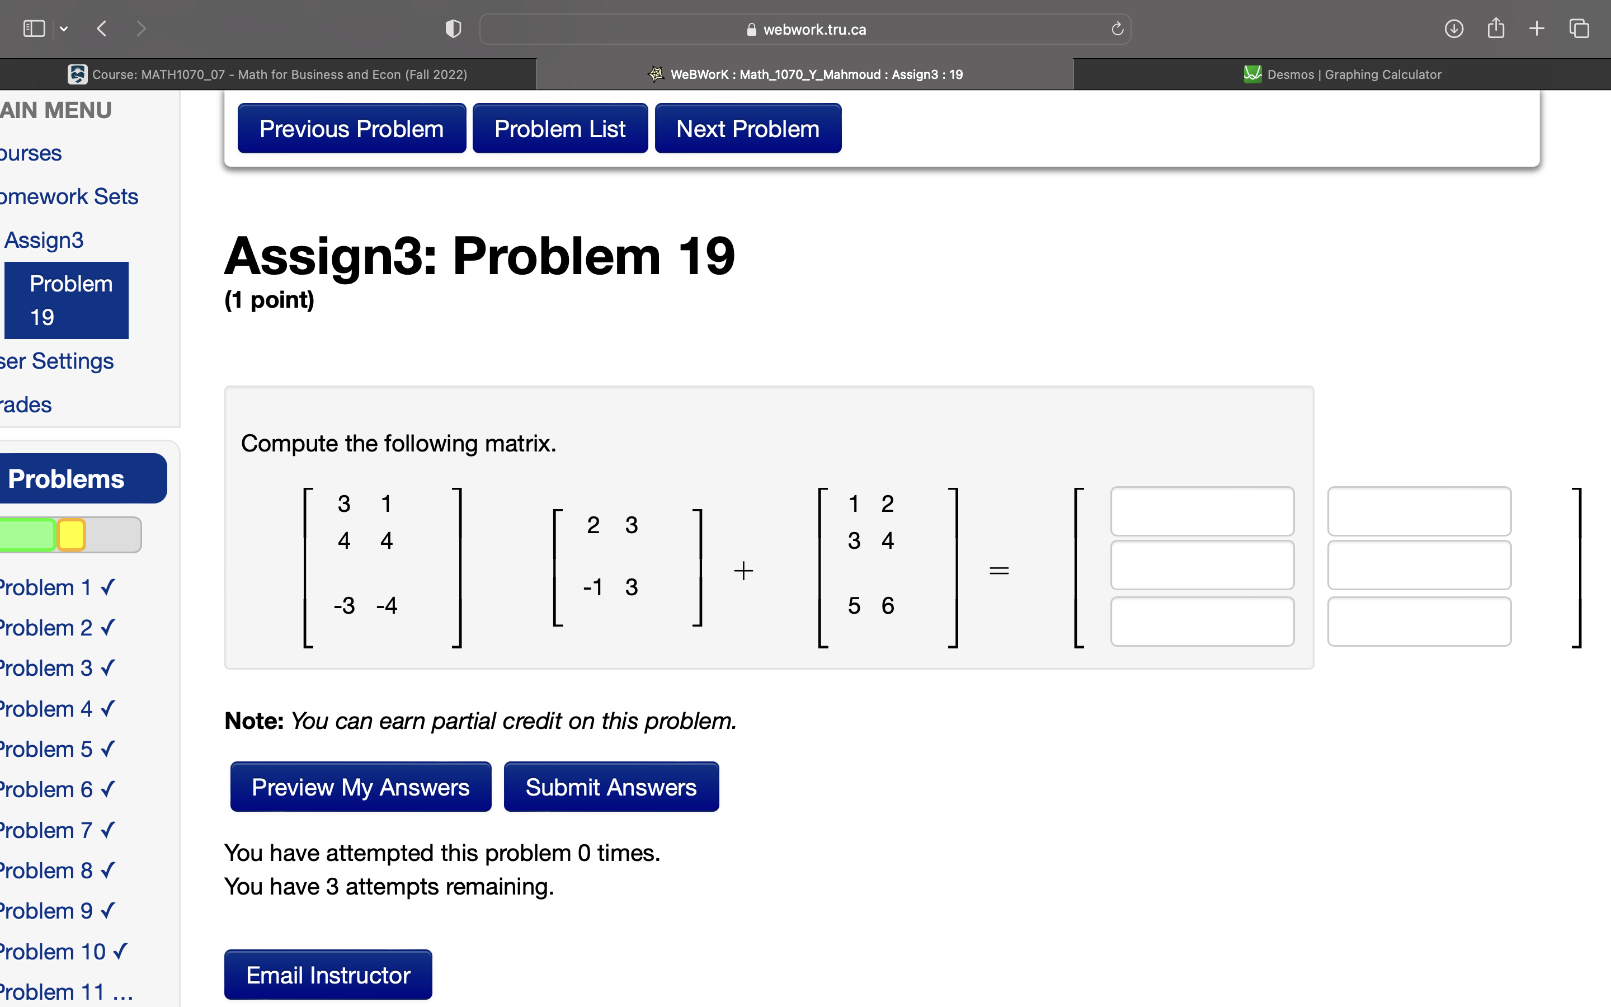This screenshot has height=1007, width=1611.
Task: Open a new tab with the plus icon
Action: click(1537, 28)
